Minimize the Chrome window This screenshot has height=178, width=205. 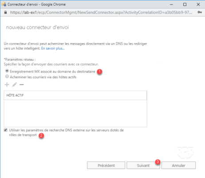(171, 4)
